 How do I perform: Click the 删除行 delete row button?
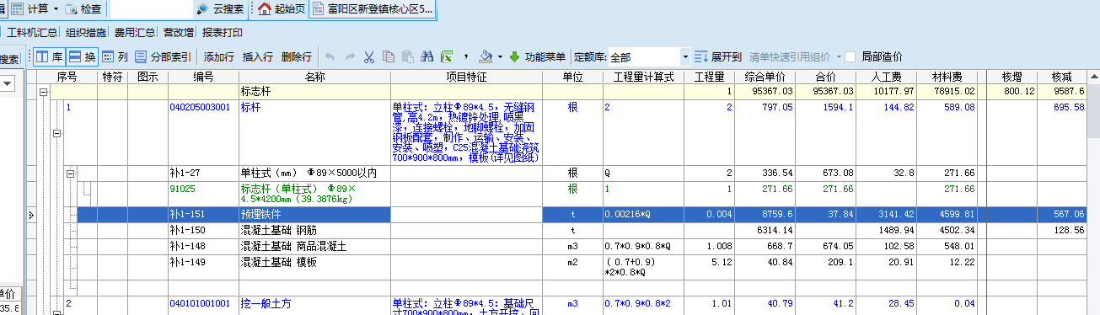[297, 57]
